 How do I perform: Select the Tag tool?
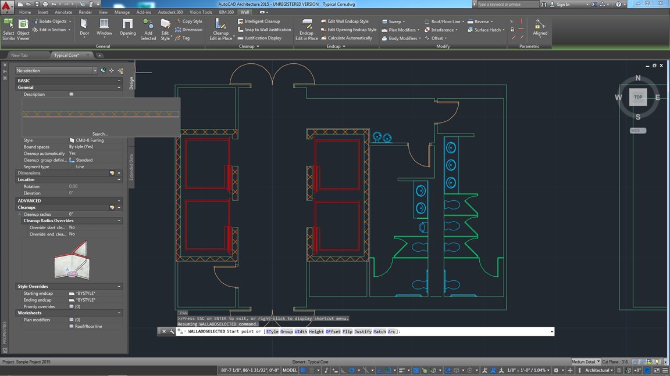coord(186,38)
